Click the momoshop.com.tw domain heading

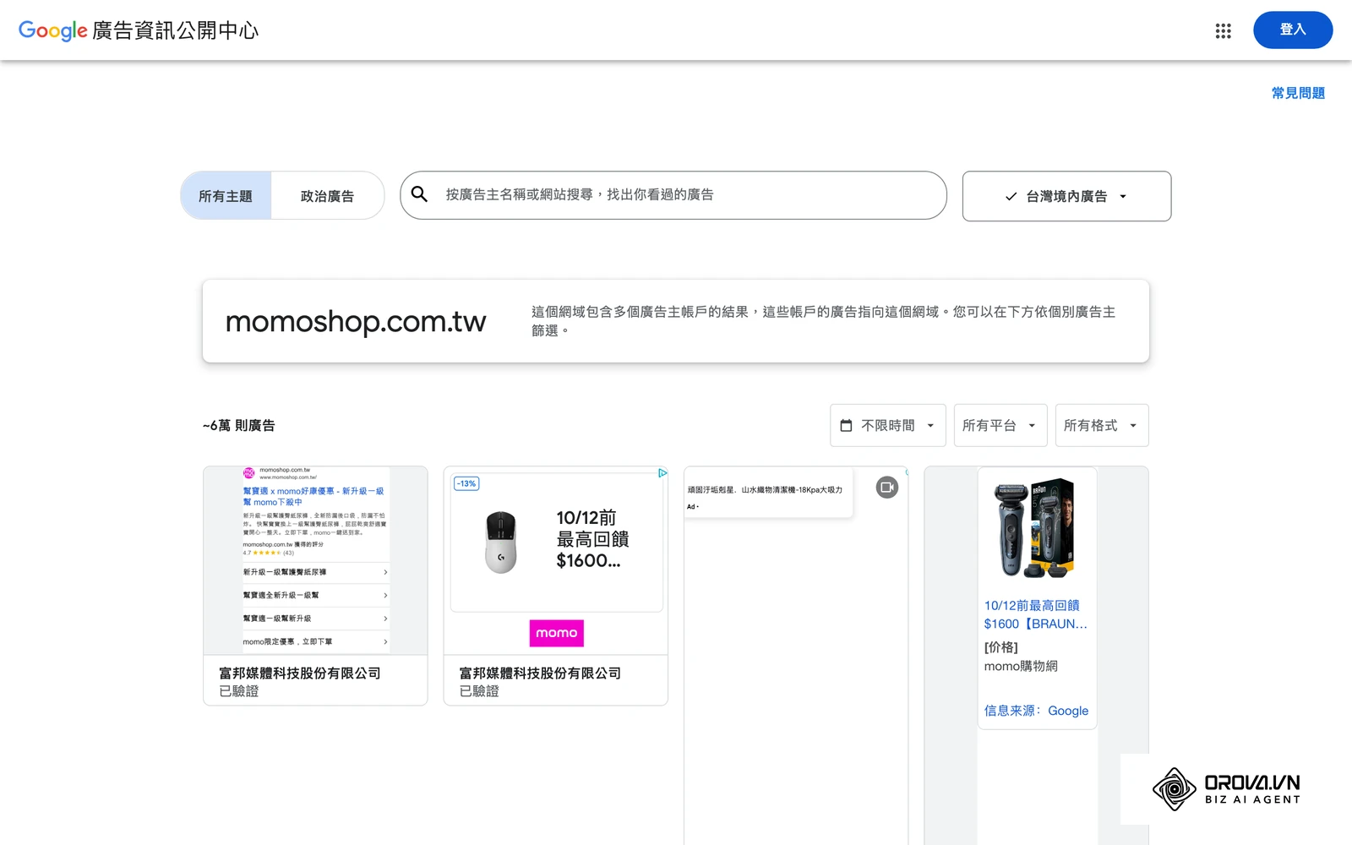pyautogui.click(x=356, y=321)
